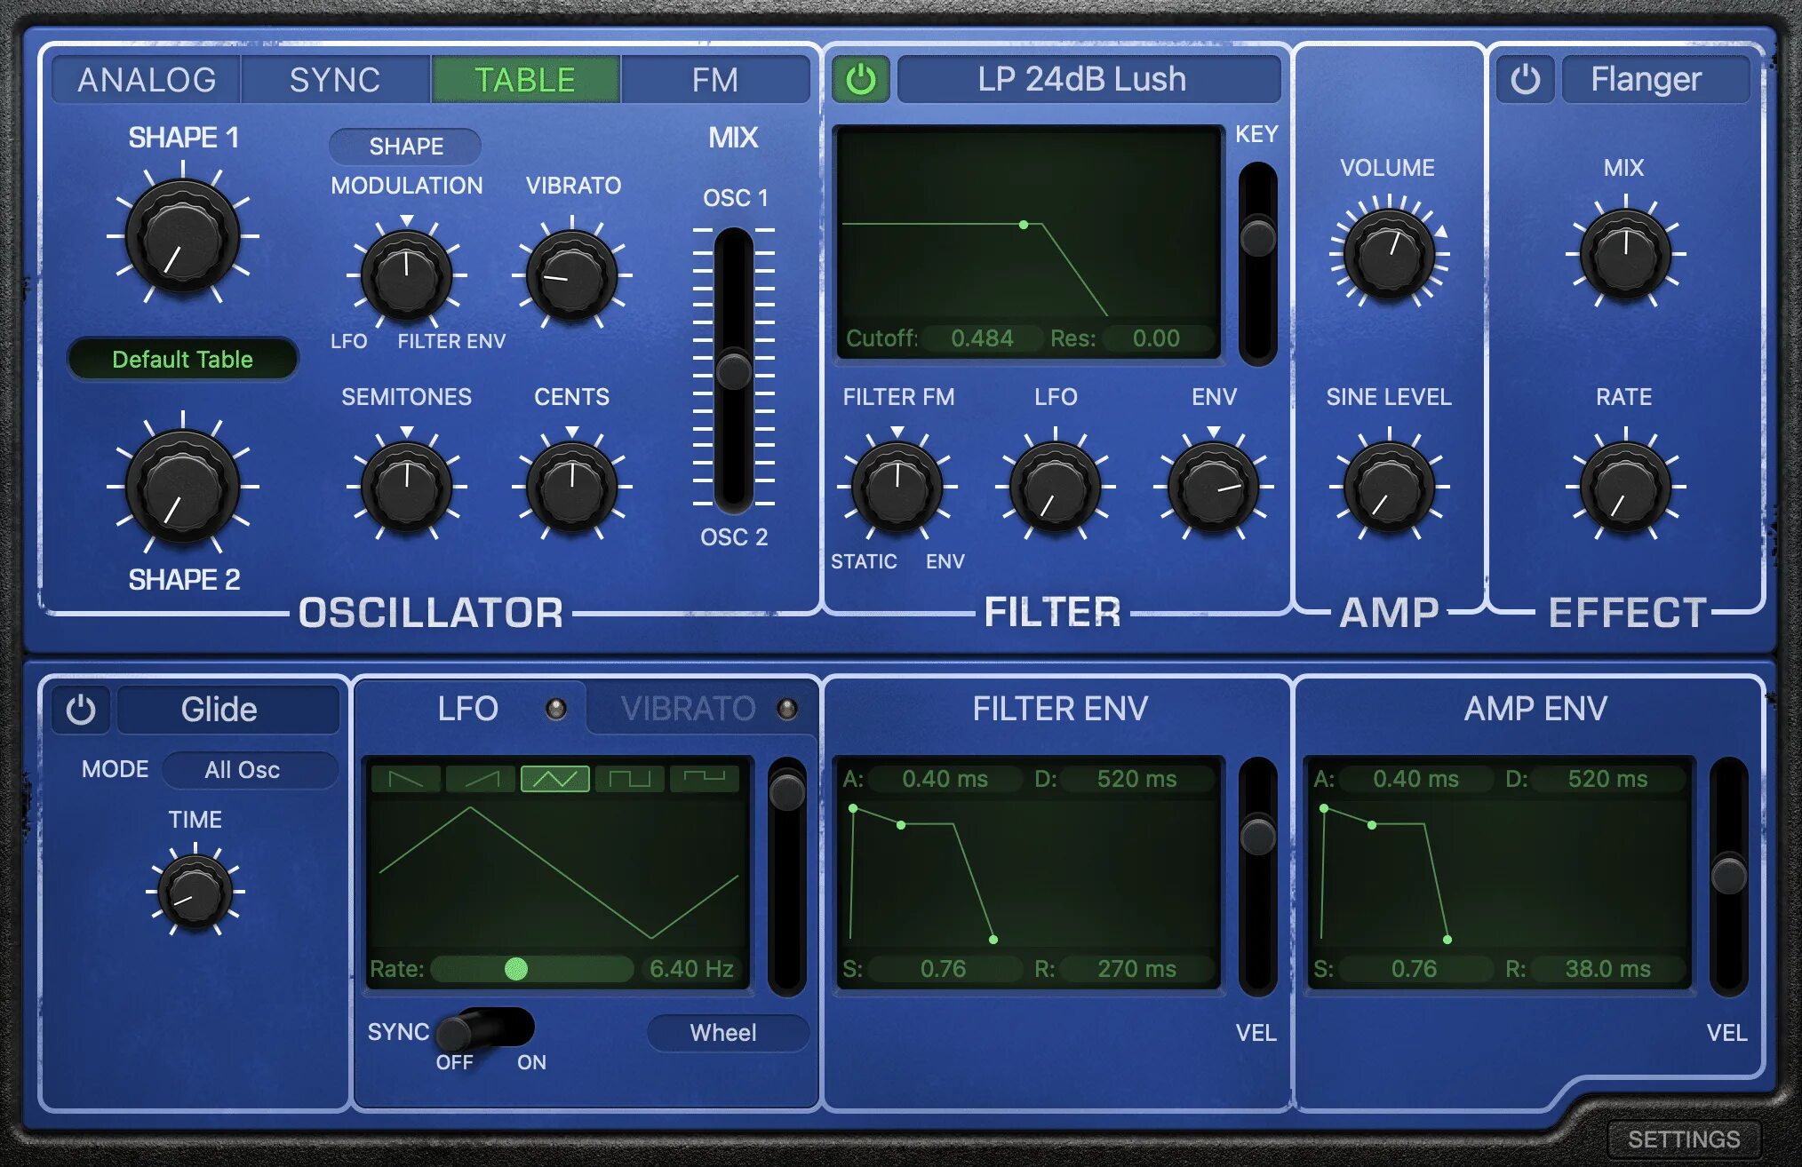
Task: Select the descending sawtooth LFO waveform
Action: [406, 779]
